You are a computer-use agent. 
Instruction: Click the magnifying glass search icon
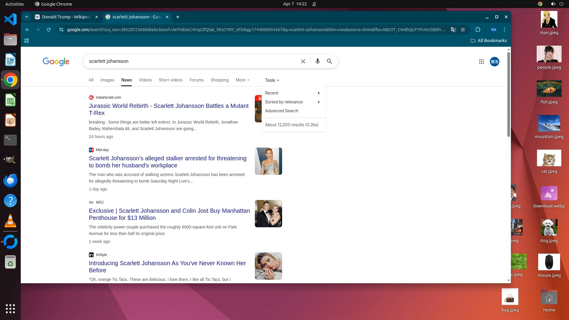pos(329,61)
